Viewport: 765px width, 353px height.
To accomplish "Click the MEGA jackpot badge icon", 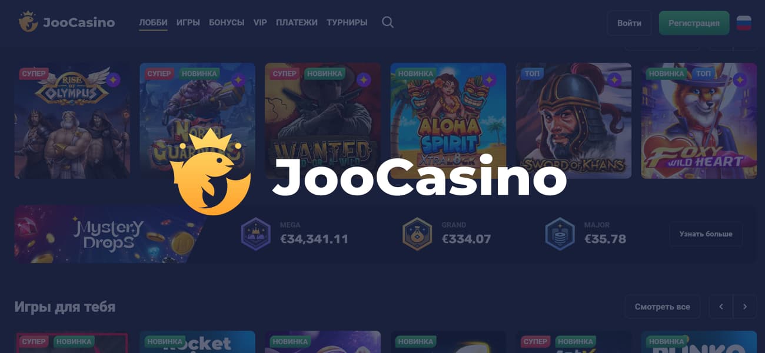I will coord(256,234).
